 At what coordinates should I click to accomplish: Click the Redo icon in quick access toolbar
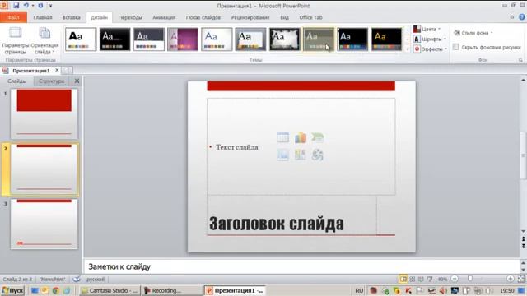pos(40,6)
